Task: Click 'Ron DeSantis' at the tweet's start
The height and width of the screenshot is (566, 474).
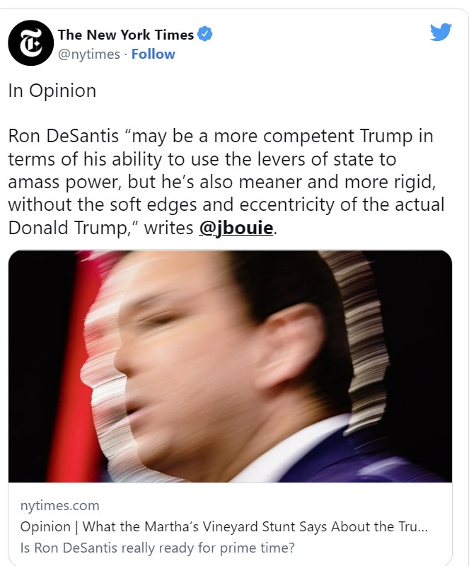Action: 64,136
